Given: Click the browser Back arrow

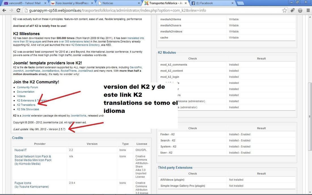Looking at the screenshot, I should (4, 10).
